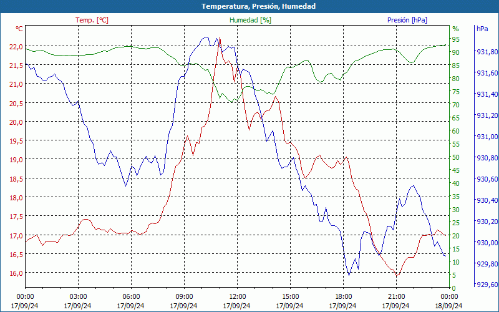This screenshot has width=499, height=312.
Task: Click the '15' humidity axis value
Action: 456,248
